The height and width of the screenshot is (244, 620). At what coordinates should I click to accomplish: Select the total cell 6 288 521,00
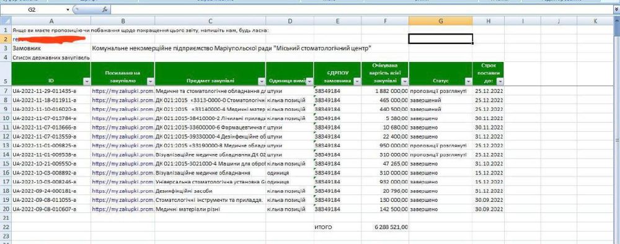click(x=385, y=227)
